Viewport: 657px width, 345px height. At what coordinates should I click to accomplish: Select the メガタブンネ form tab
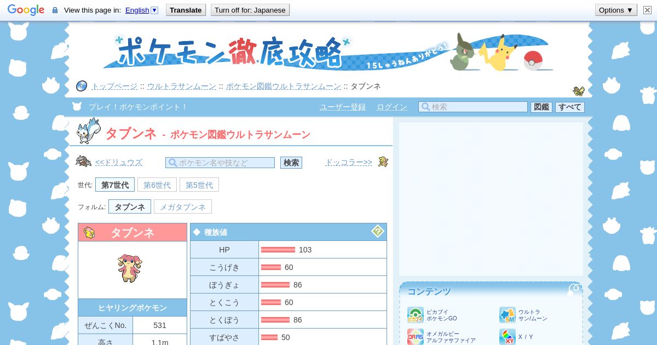click(x=183, y=206)
